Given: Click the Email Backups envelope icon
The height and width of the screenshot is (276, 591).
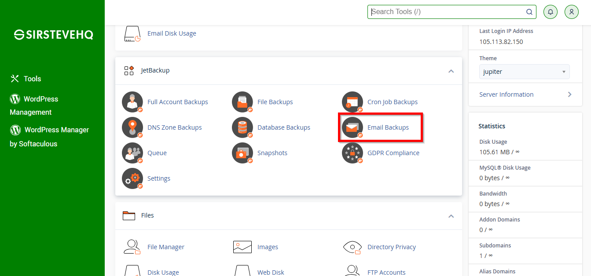Looking at the screenshot, I should (352, 127).
